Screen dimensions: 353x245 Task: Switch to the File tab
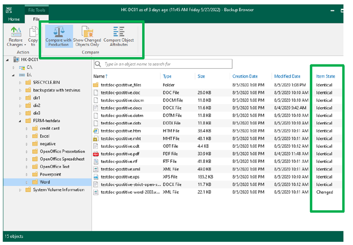point(36,19)
